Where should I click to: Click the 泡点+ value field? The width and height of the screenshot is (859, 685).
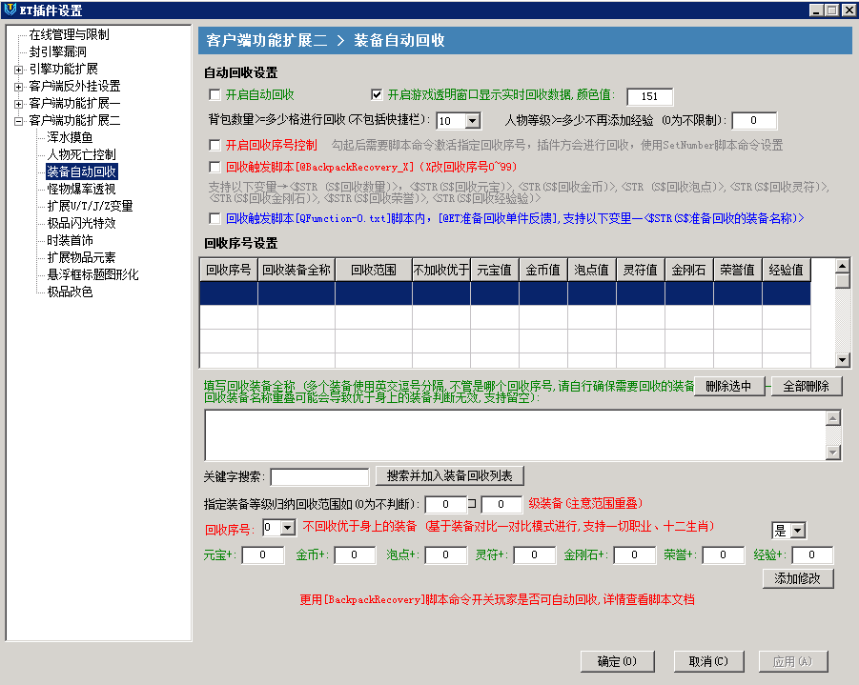pos(446,554)
